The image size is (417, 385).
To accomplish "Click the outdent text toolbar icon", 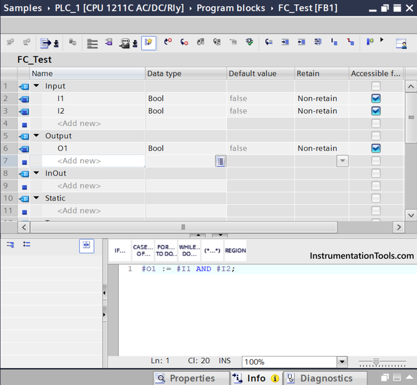I will pos(301,43).
